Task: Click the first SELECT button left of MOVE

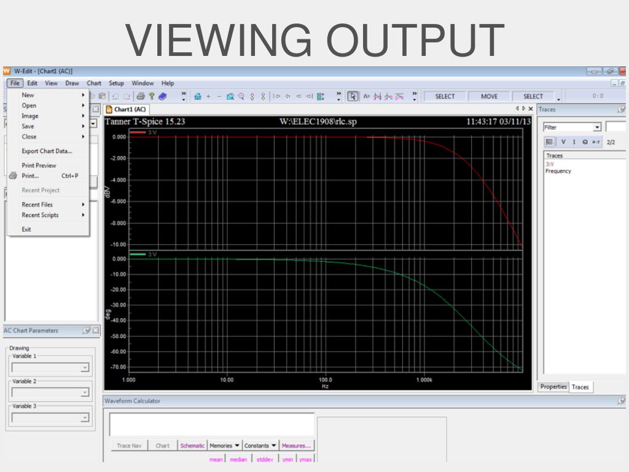Action: [445, 96]
